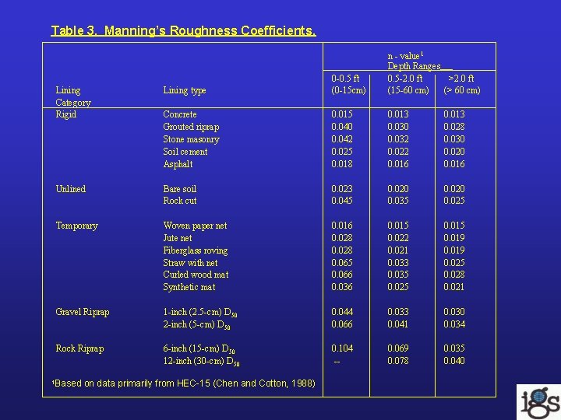Image resolution: width=561 pixels, height=420 pixels.
Task: Select the 0.065 value in Straw with net row
Action: coord(342,263)
